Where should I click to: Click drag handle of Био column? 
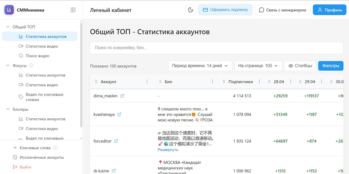click(160, 82)
